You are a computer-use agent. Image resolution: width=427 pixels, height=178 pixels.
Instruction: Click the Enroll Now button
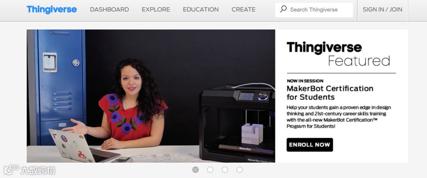[x=310, y=145]
